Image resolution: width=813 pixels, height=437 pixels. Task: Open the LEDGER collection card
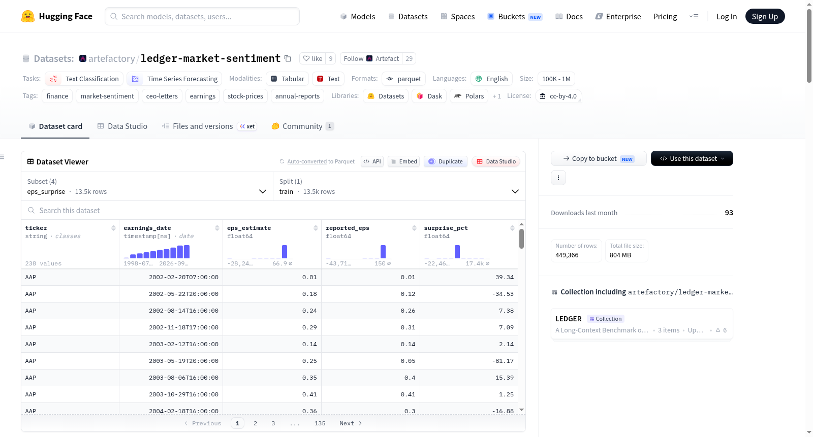[642, 324]
